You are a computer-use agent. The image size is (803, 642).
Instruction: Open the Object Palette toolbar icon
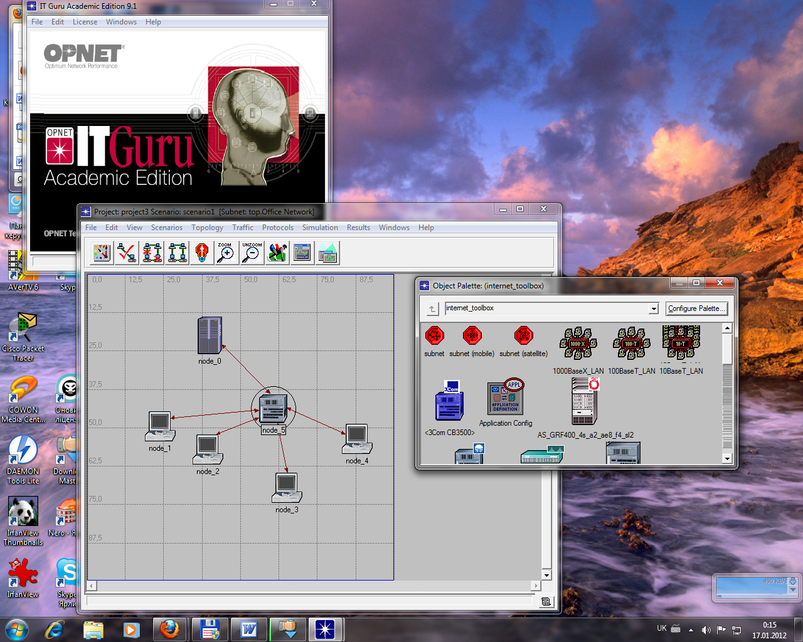pyautogui.click(x=101, y=253)
